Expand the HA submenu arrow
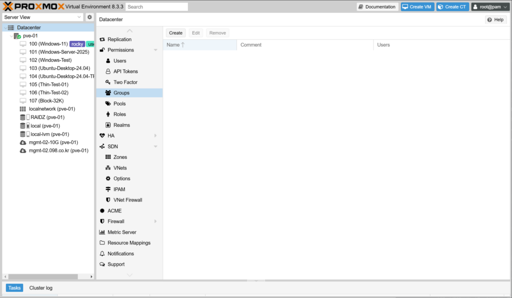 pyautogui.click(x=155, y=136)
